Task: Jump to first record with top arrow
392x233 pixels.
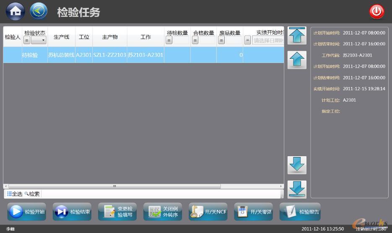Action: point(297,35)
